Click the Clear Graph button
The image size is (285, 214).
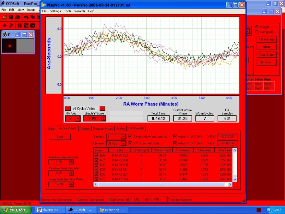pyautogui.click(x=266, y=54)
